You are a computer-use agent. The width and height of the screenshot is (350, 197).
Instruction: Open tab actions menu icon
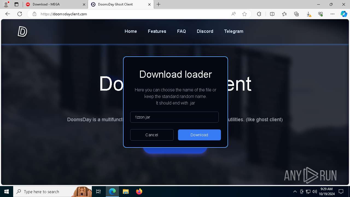pos(16,4)
